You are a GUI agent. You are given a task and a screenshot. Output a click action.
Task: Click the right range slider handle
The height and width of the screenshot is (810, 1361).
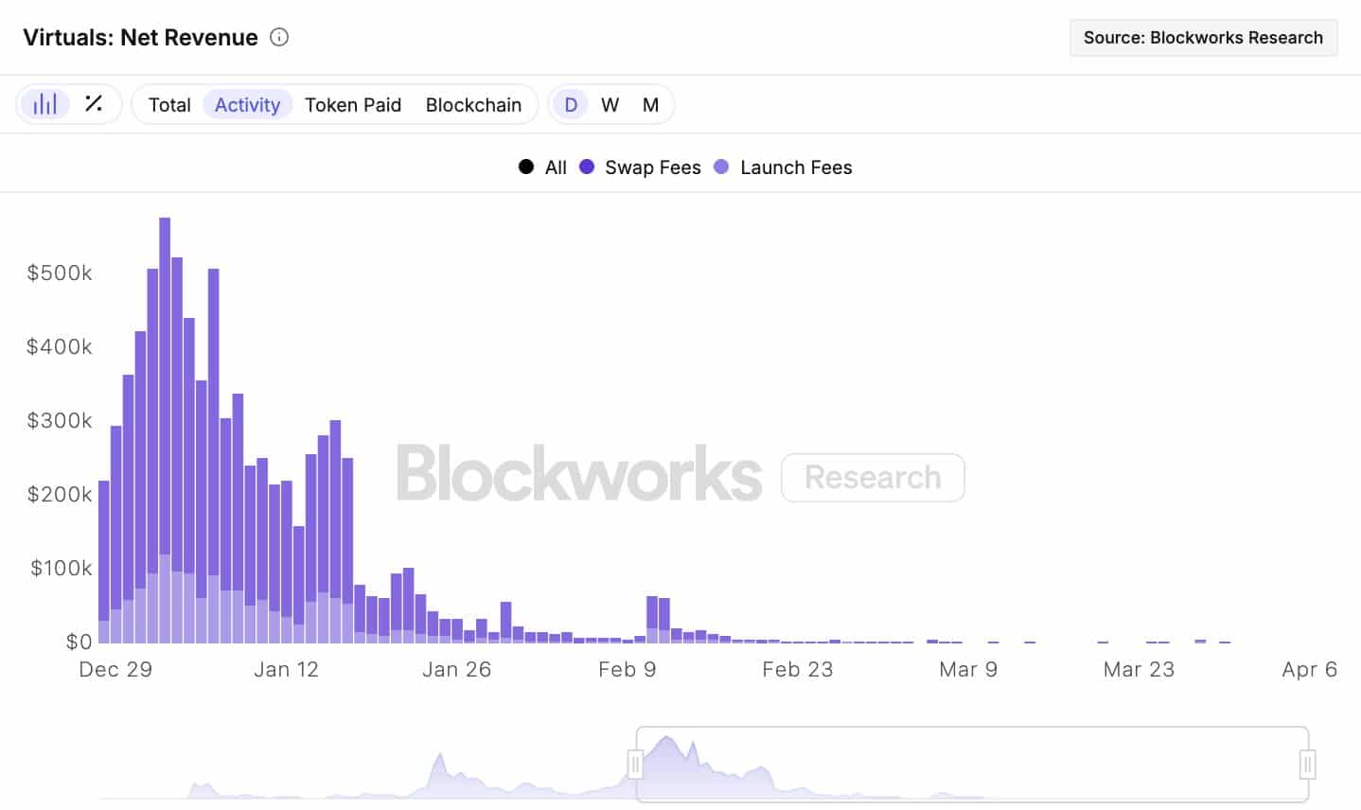(x=1307, y=764)
